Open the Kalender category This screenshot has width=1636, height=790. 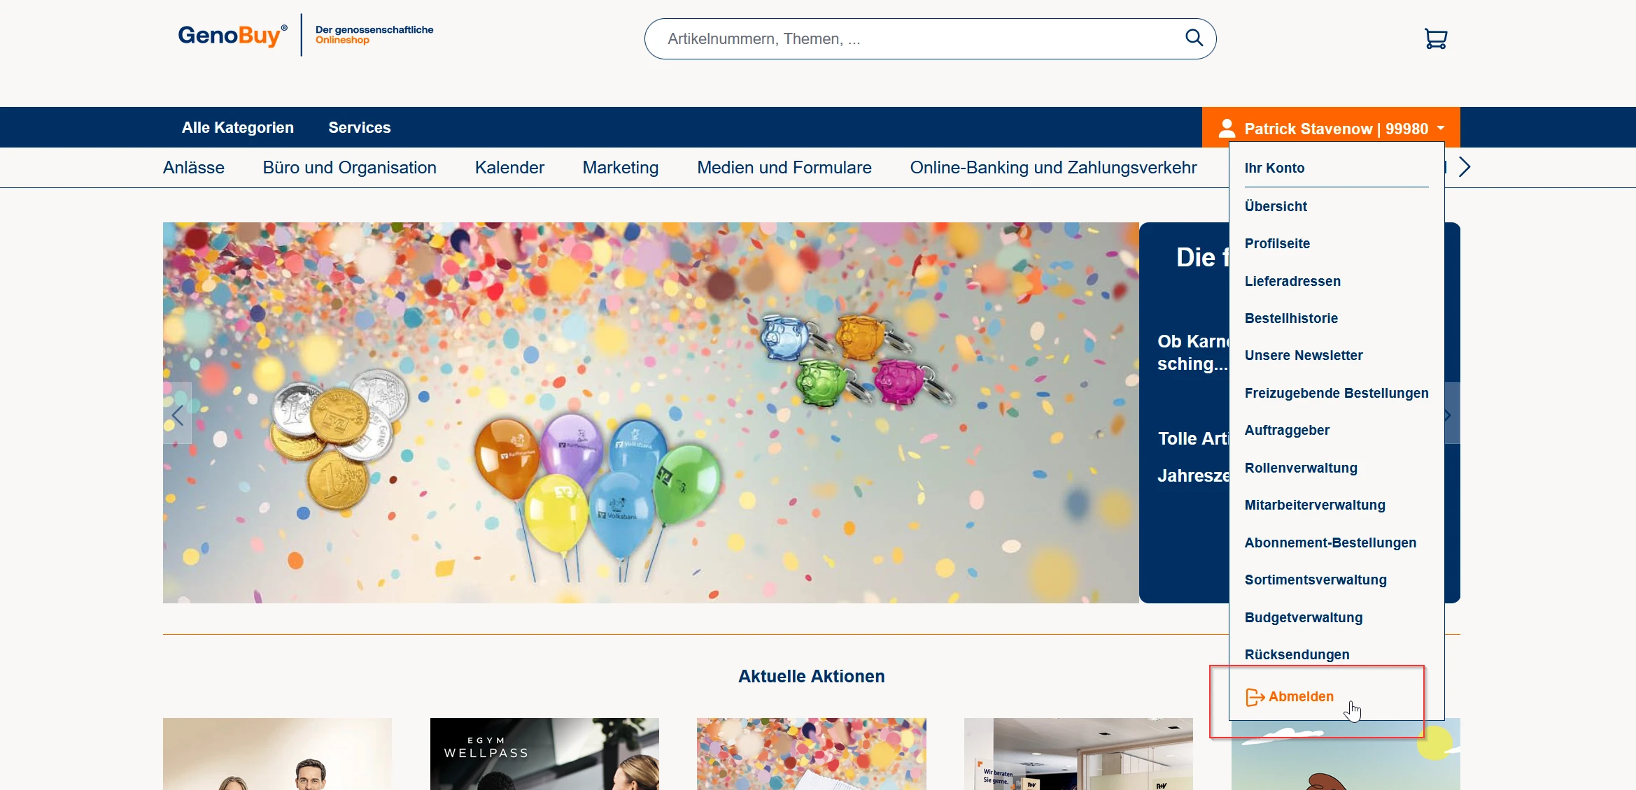point(509,168)
